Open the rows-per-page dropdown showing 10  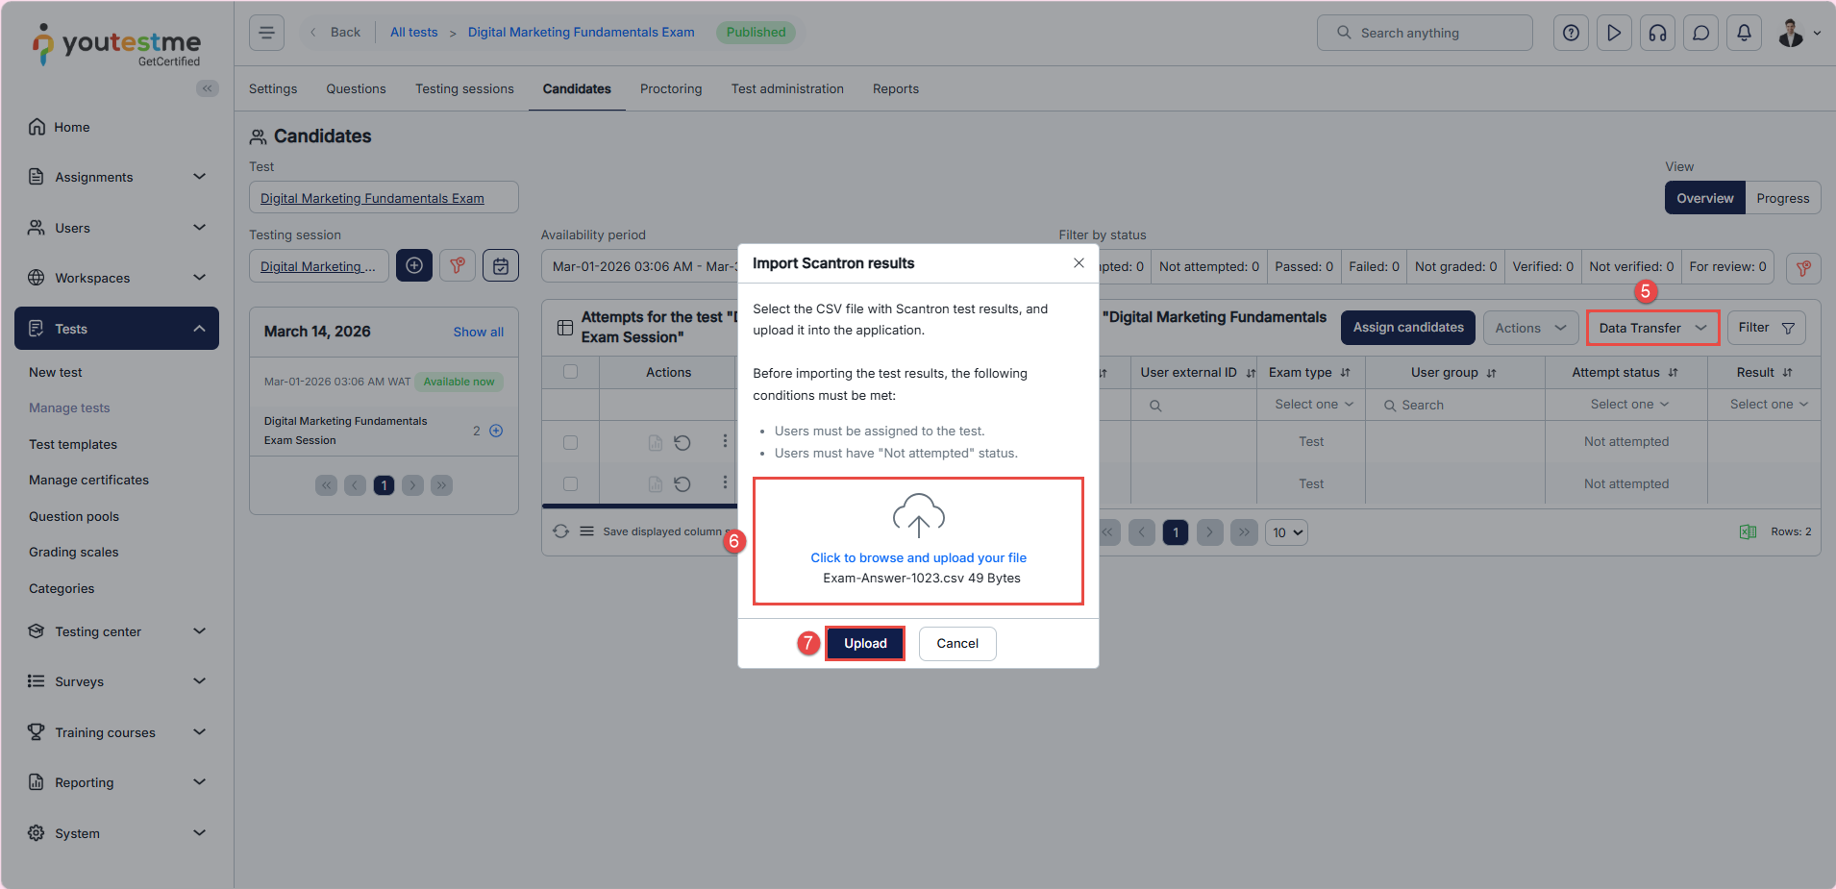(x=1287, y=532)
